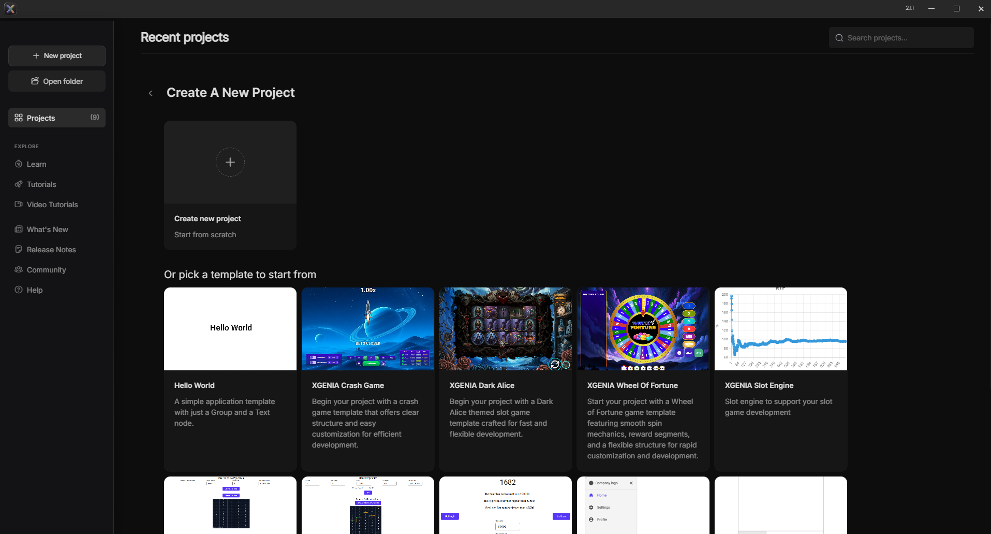Select the XGENIA Crash Game thumbnail
This screenshot has height=534, width=991.
(368, 329)
